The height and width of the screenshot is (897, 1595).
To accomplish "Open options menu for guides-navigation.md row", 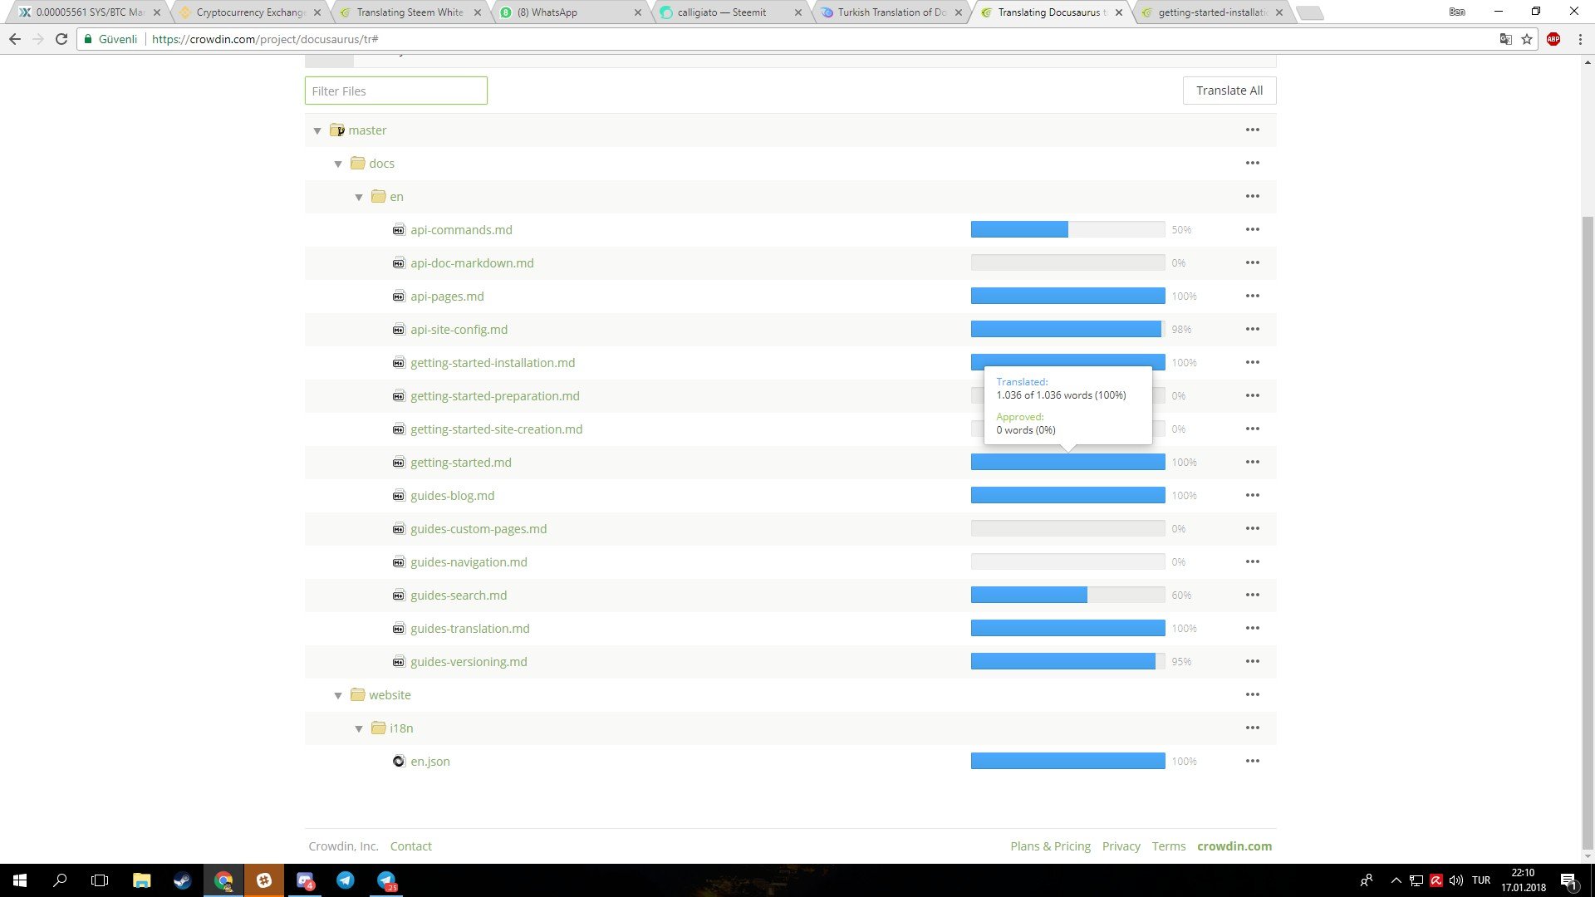I will tap(1252, 561).
